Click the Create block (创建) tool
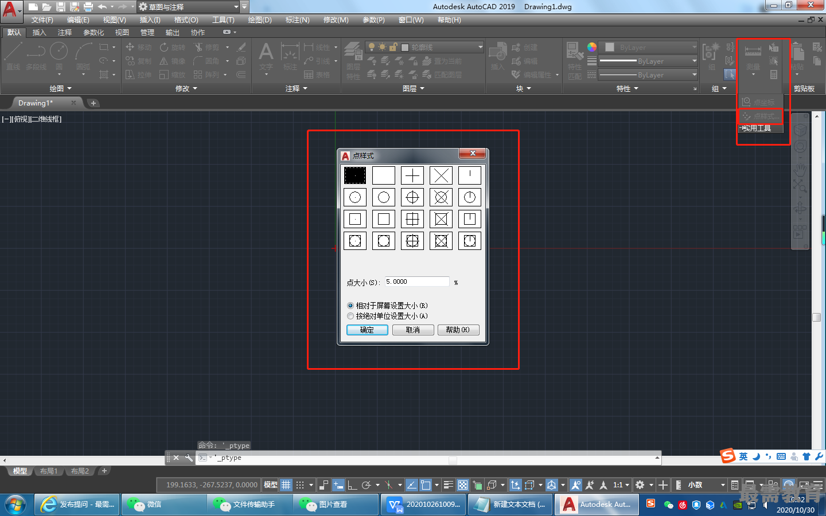The width and height of the screenshot is (826, 516). 524,47
